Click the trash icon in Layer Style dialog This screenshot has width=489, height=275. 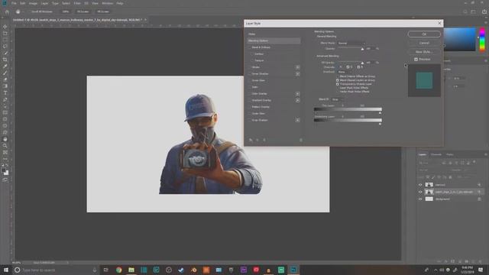[x=300, y=140]
